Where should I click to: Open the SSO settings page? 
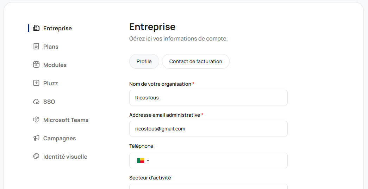tap(49, 102)
